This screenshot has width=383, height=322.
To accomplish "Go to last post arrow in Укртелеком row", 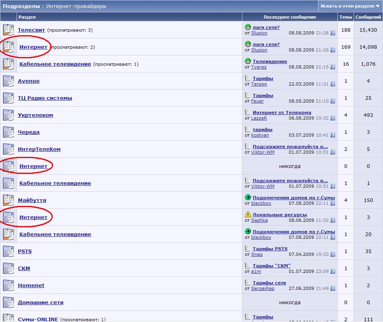I will pyautogui.click(x=333, y=118).
